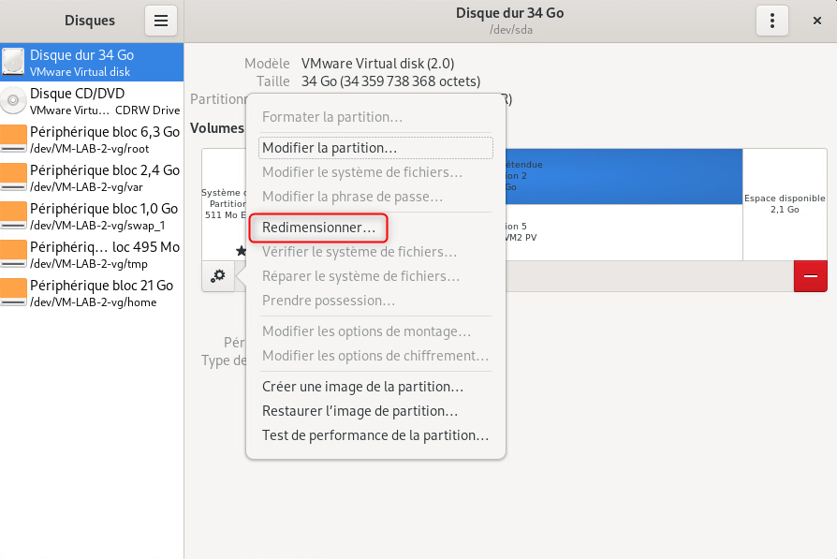Select Créer une image de la partition…
The image size is (837, 559).
click(x=362, y=387)
